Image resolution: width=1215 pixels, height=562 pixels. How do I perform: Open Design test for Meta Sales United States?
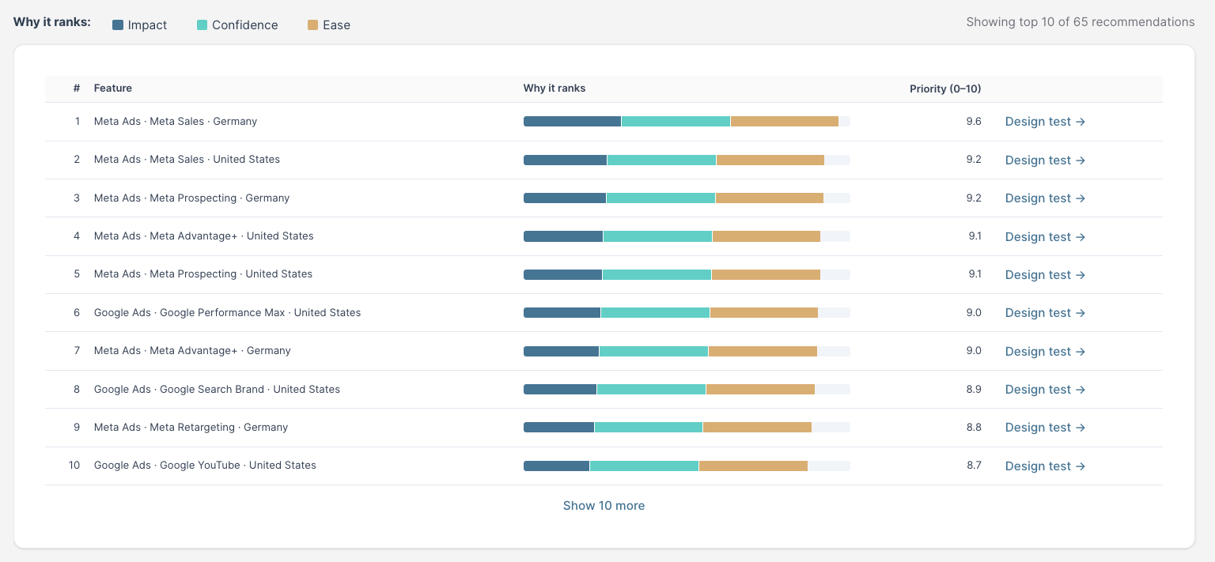(x=1045, y=160)
